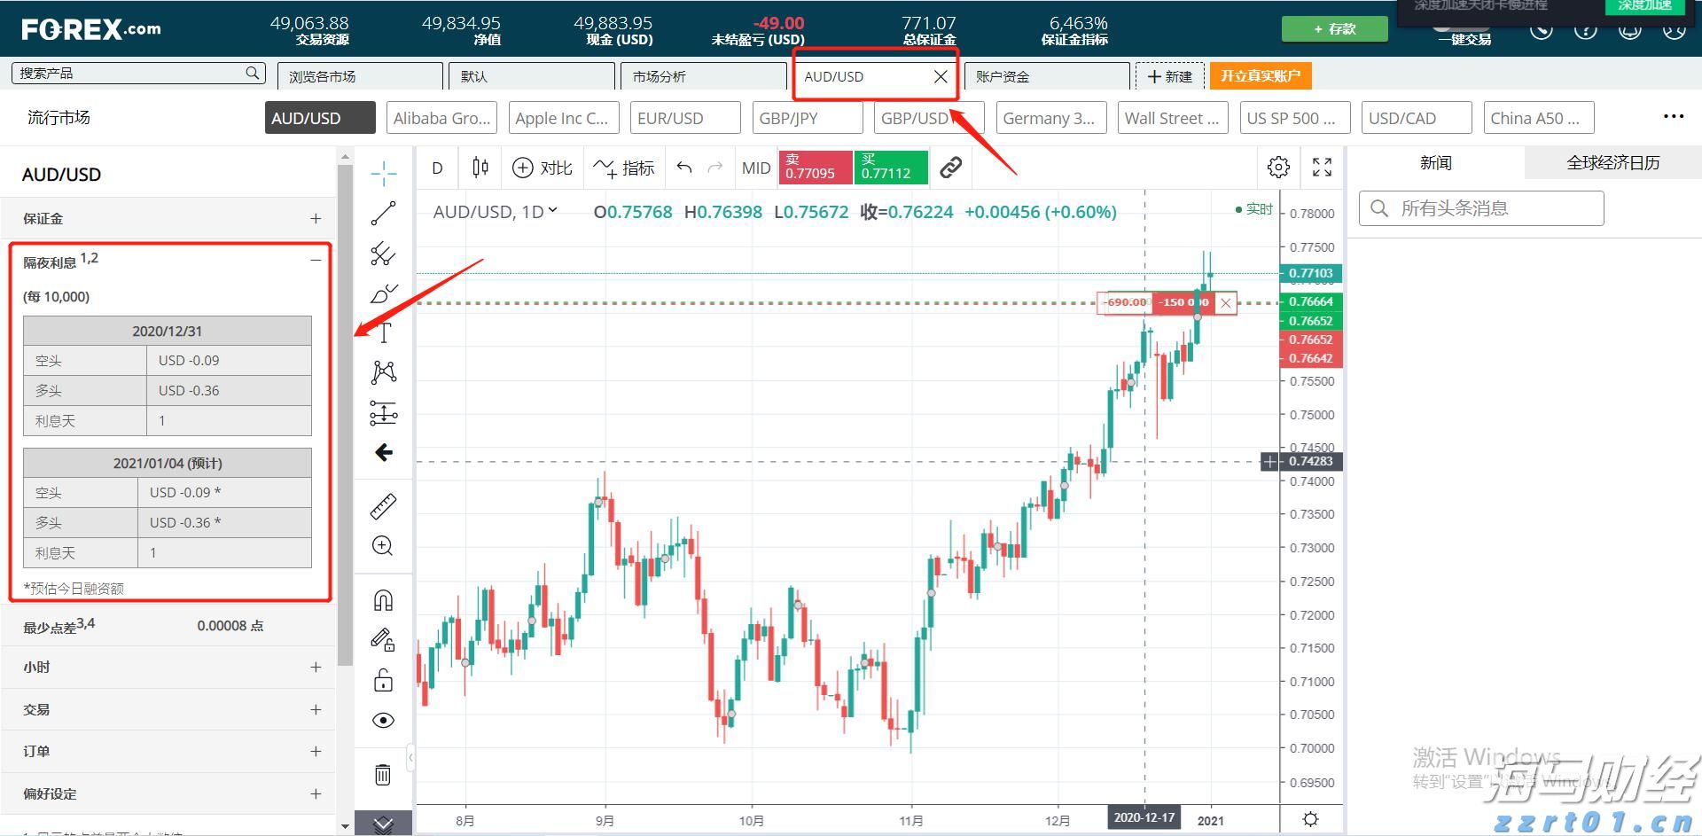Toggle the eye icon to hide drawings
The width and height of the screenshot is (1702, 836).
(383, 720)
